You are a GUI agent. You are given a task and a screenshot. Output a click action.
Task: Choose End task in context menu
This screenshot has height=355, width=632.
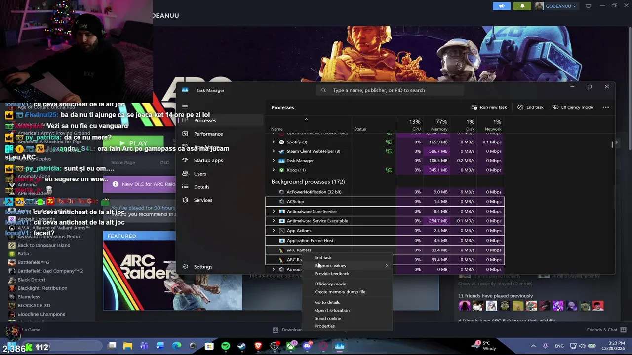[323, 257]
